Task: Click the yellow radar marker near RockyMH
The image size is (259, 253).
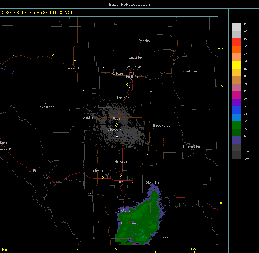Action: tap(75, 61)
